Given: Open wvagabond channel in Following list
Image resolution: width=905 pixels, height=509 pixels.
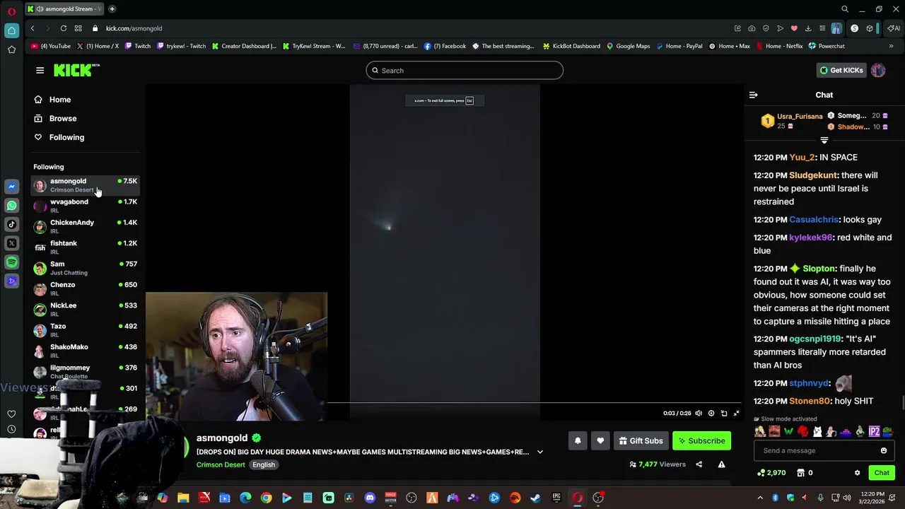Looking at the screenshot, I should point(85,206).
